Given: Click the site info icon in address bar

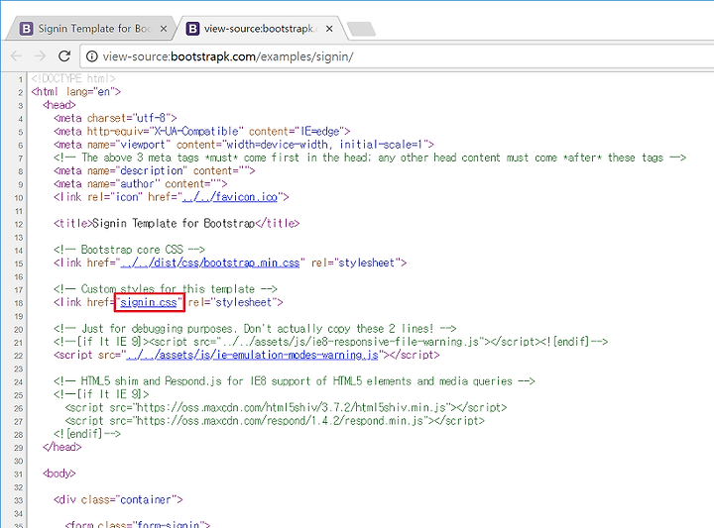Looking at the screenshot, I should (92, 55).
